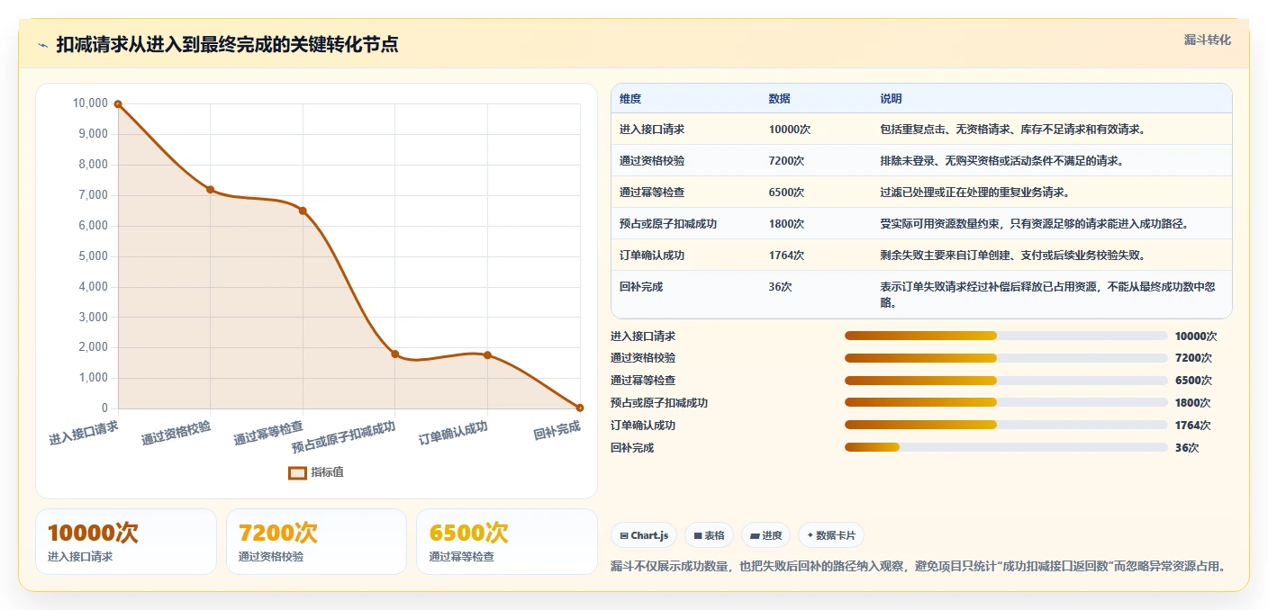This screenshot has width=1268, height=610.
Task: Click the description starting 受实际可用资源
Action: pyautogui.click(x=1034, y=224)
